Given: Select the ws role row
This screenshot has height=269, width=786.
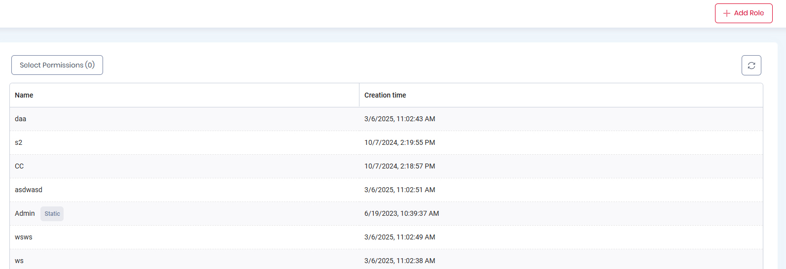Looking at the screenshot, I should 386,260.
